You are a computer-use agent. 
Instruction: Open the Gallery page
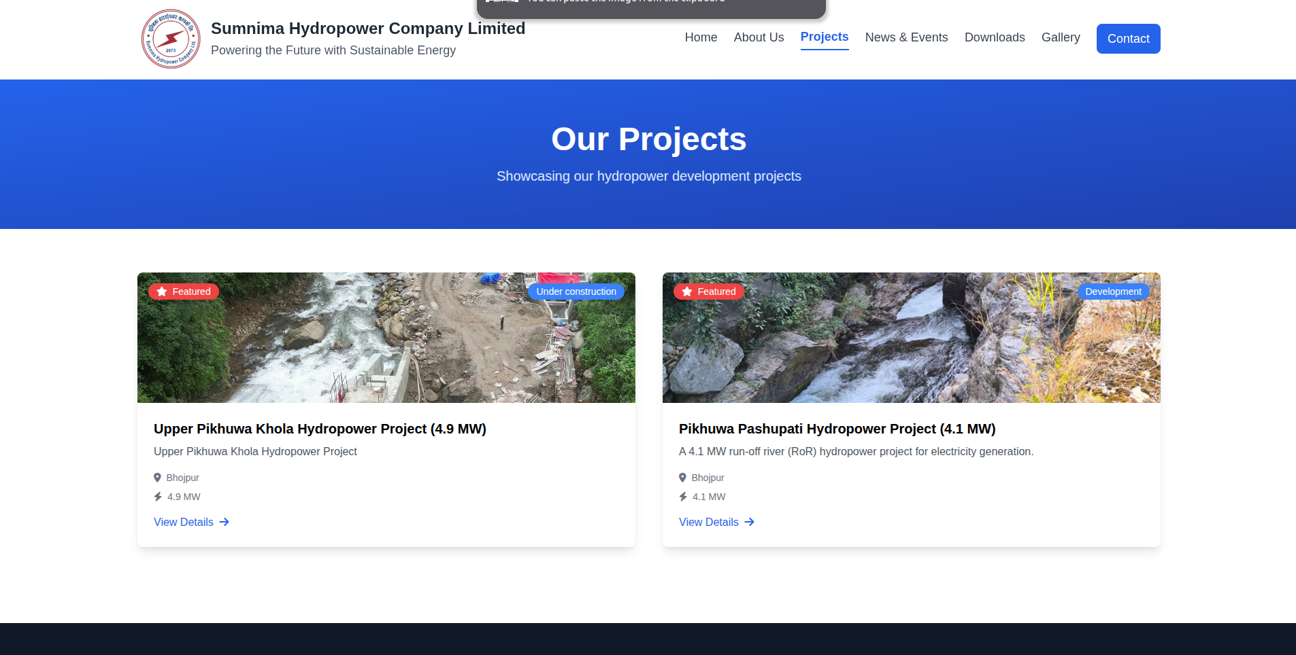click(x=1061, y=37)
